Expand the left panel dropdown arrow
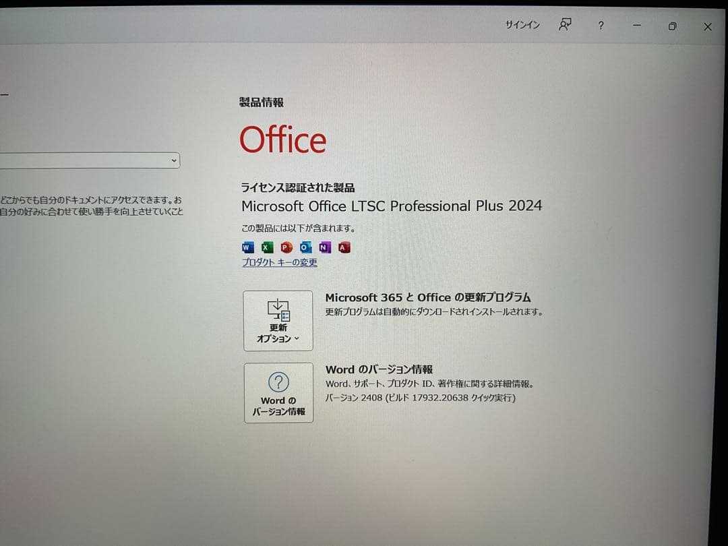This screenshot has height=546, width=728. [174, 160]
